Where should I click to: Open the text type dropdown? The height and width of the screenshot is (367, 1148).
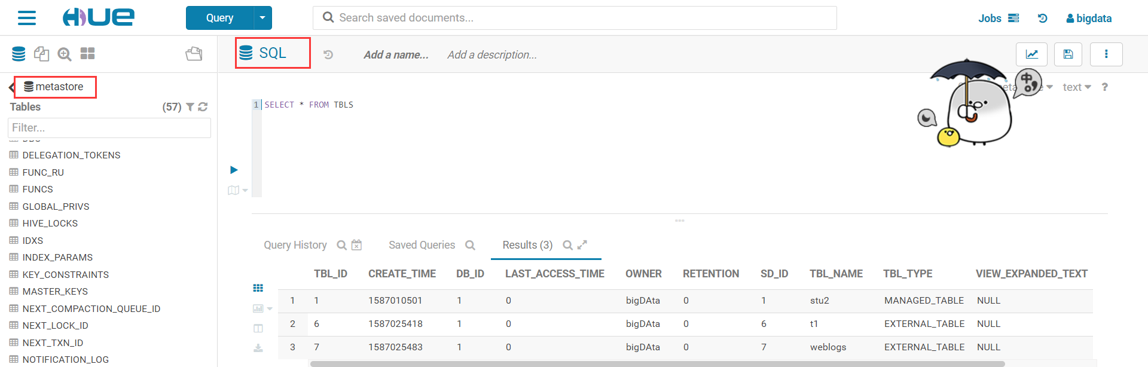point(1076,87)
